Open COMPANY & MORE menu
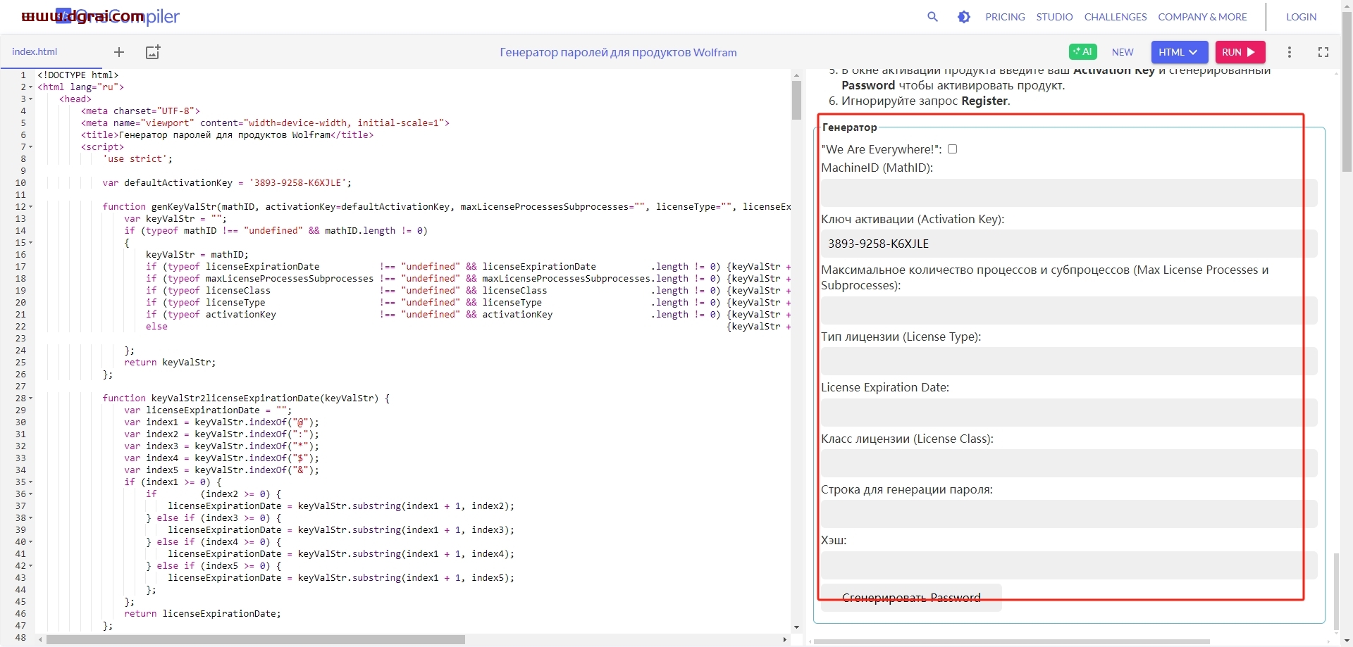Viewport: 1353px width, 647px height. (1202, 17)
